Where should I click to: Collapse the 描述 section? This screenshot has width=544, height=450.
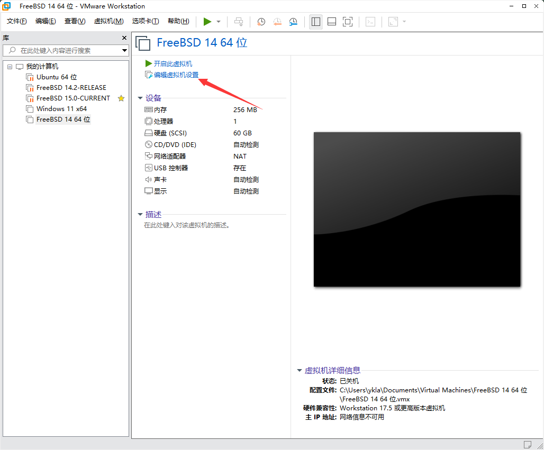(x=140, y=215)
